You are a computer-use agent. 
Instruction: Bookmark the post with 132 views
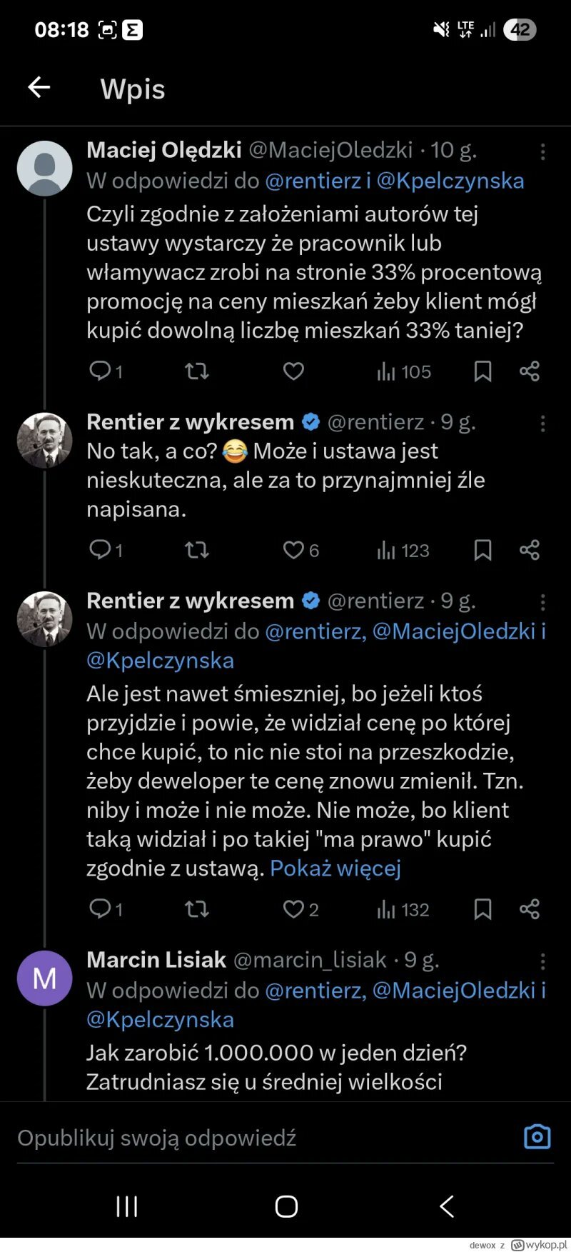482,909
